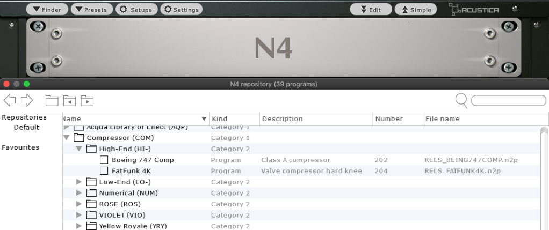
Task: Select Favourites in the sidebar
Action: (20, 147)
